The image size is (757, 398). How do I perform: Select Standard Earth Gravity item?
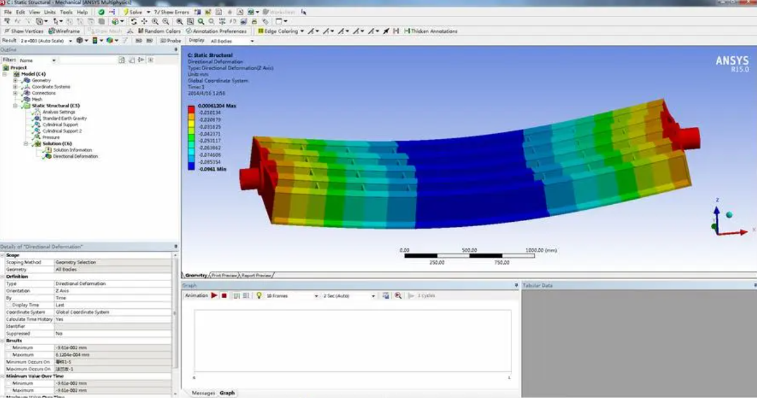click(x=64, y=118)
